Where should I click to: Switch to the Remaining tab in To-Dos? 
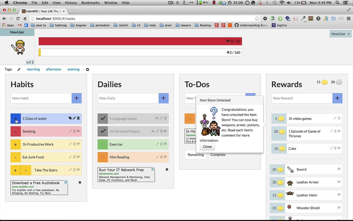195,155
